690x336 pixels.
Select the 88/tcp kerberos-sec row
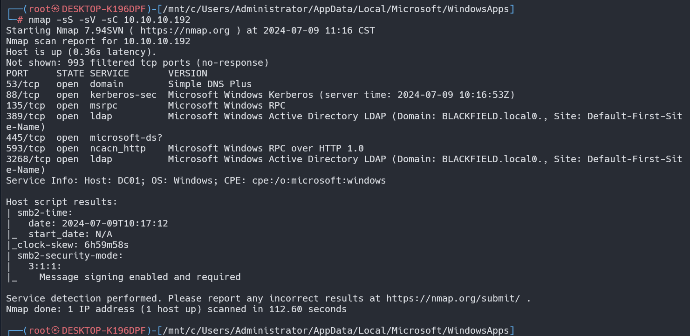[x=261, y=95]
